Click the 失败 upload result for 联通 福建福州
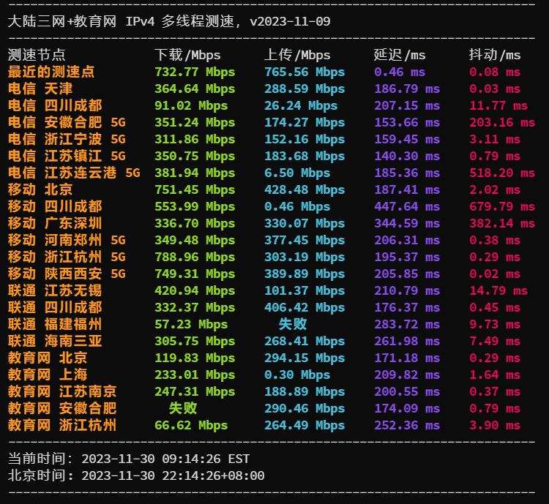This screenshot has height=504, width=549. (x=293, y=324)
